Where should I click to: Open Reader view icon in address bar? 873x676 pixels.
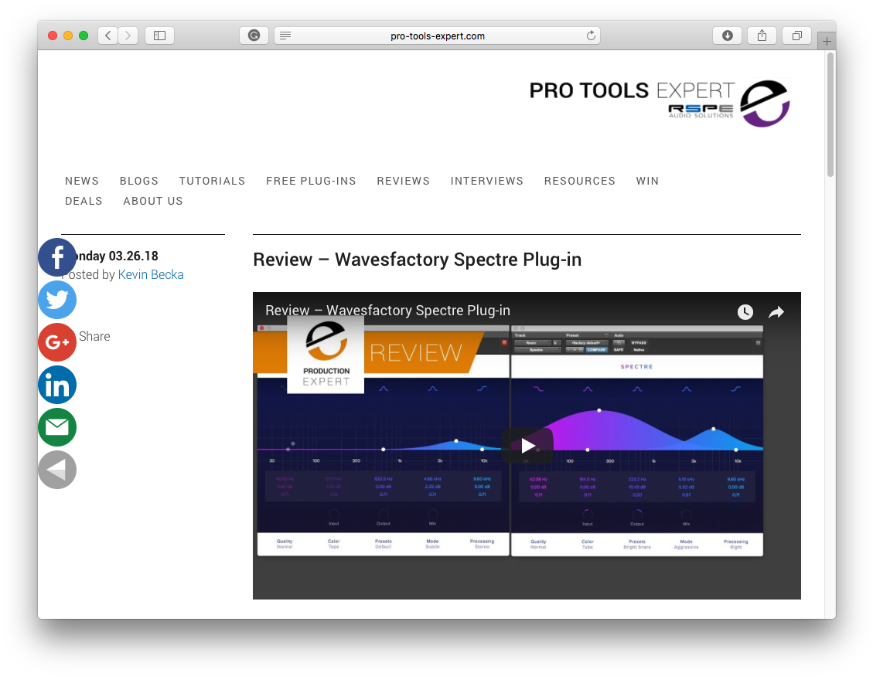point(285,36)
